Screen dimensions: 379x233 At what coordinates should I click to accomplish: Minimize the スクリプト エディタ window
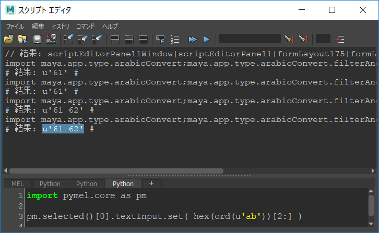pyautogui.click(x=302, y=10)
